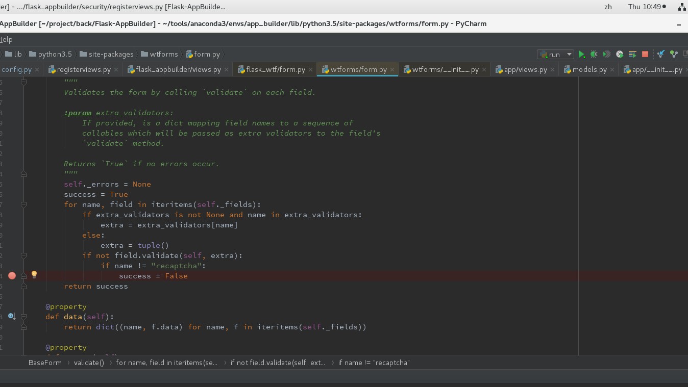Select 'if name != "recaptcha"' bottom breadcrumb
The image size is (688, 387).
pos(374,363)
